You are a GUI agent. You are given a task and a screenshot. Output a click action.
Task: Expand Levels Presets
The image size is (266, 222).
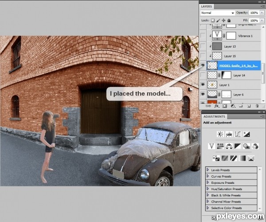(x=207, y=170)
